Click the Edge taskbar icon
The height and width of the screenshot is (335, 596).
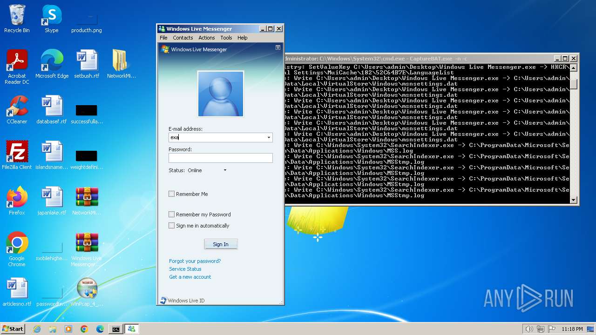(x=100, y=329)
